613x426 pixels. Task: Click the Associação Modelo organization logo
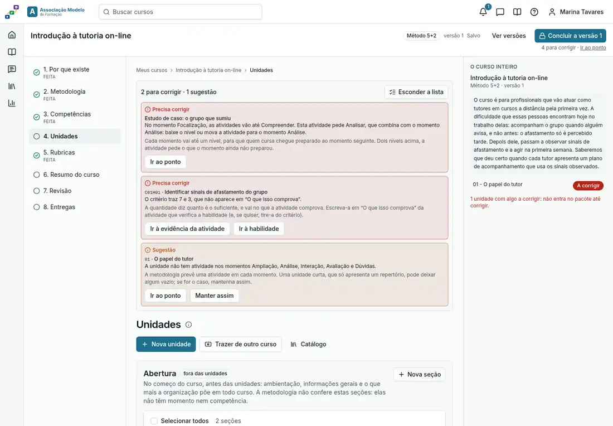click(x=56, y=12)
